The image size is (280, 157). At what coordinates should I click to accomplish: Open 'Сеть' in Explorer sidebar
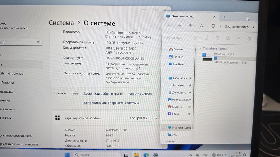[x=172, y=134]
